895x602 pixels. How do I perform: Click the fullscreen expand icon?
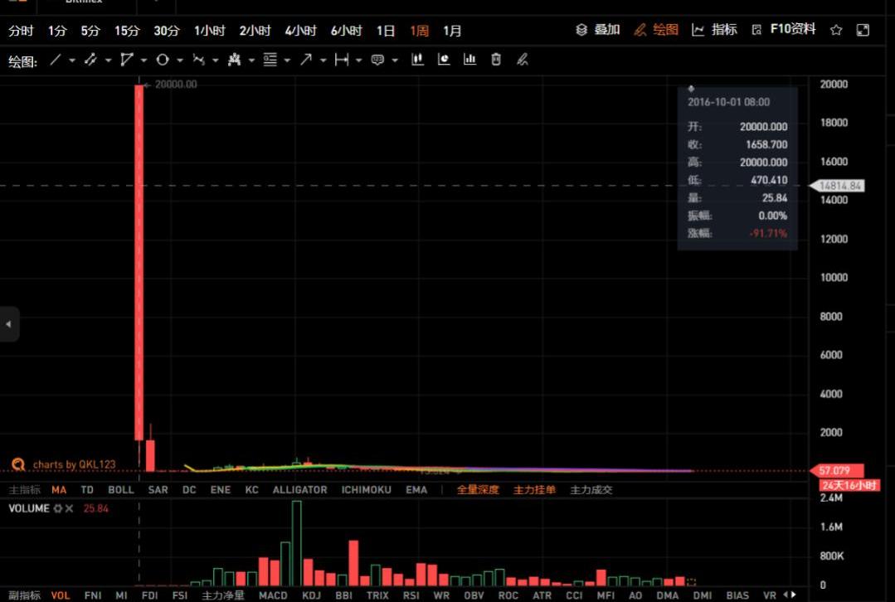tap(863, 30)
